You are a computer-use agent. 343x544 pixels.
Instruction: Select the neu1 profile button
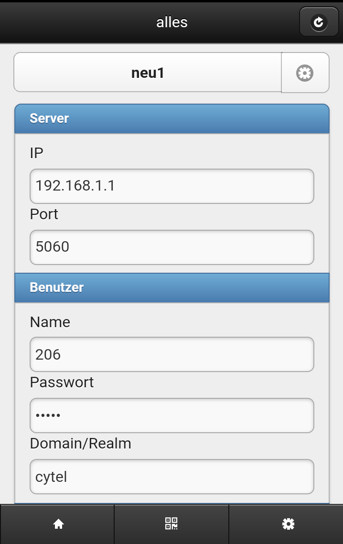click(148, 73)
